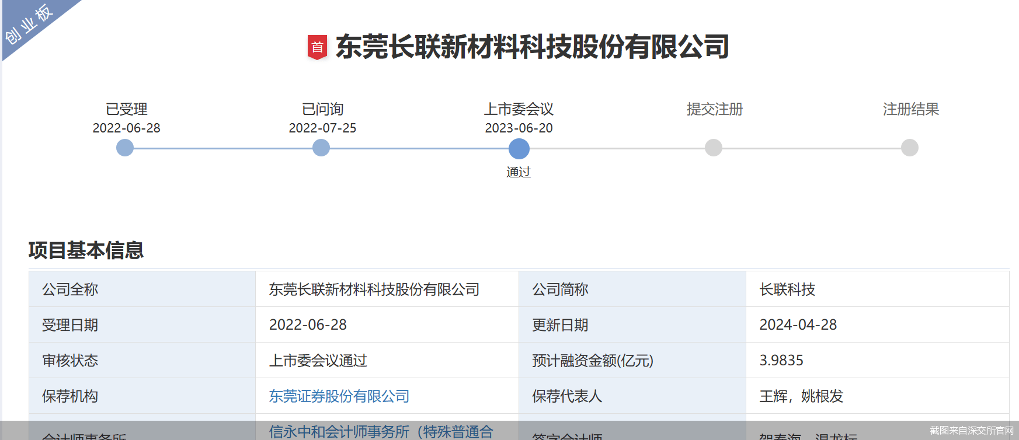Click the 王辉，姚根发 sponsor representatives cell
This screenshot has width=1019, height=440.
click(x=801, y=396)
